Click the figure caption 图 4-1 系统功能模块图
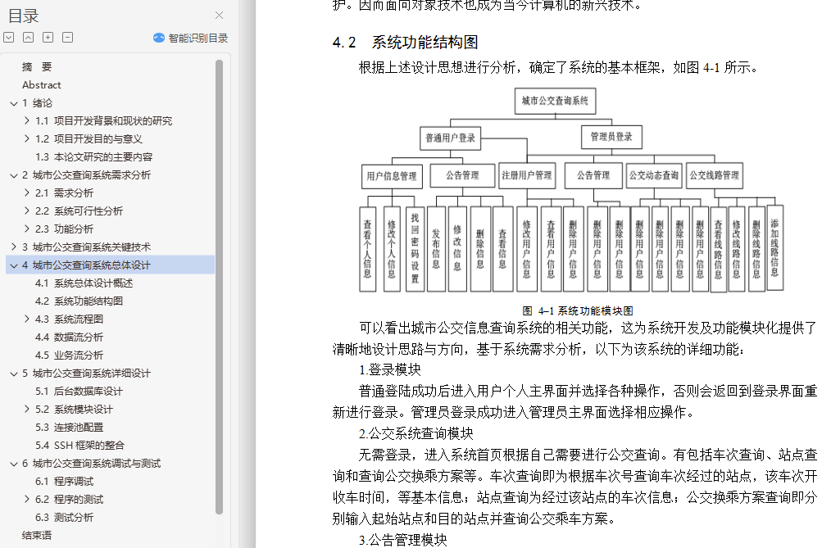This screenshot has width=831, height=548. click(577, 310)
